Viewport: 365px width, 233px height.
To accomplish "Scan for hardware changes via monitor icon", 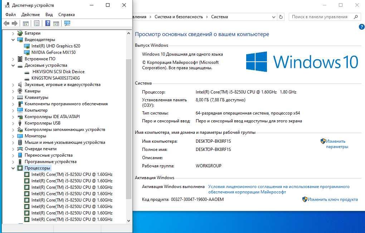I will click(67, 23).
